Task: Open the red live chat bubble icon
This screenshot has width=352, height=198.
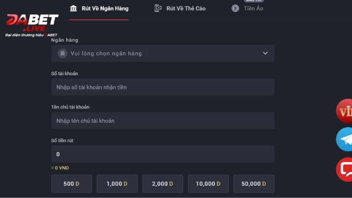Action: tap(344, 169)
